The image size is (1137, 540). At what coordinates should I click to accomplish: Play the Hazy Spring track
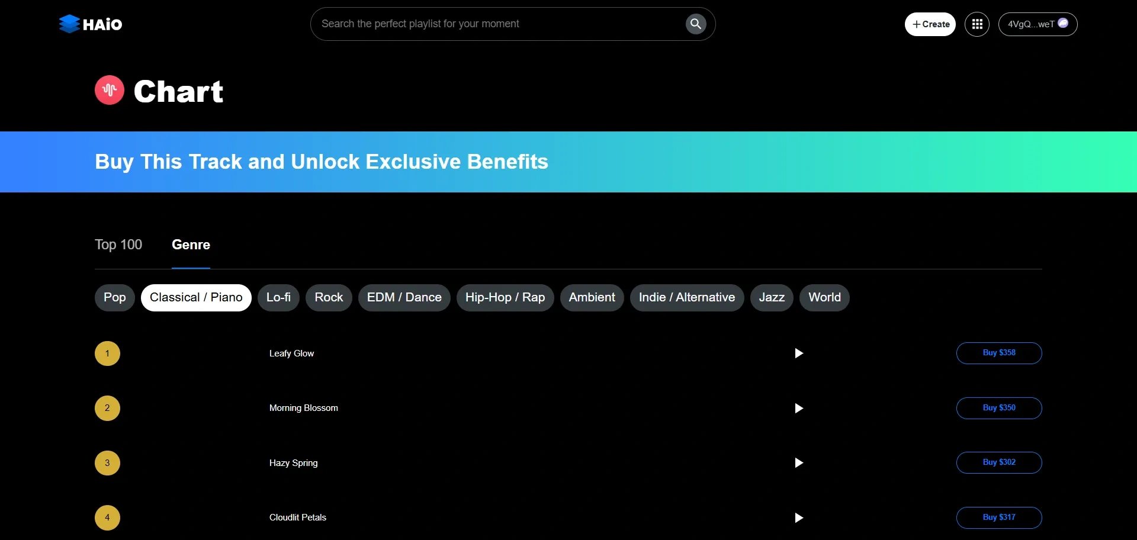click(799, 463)
